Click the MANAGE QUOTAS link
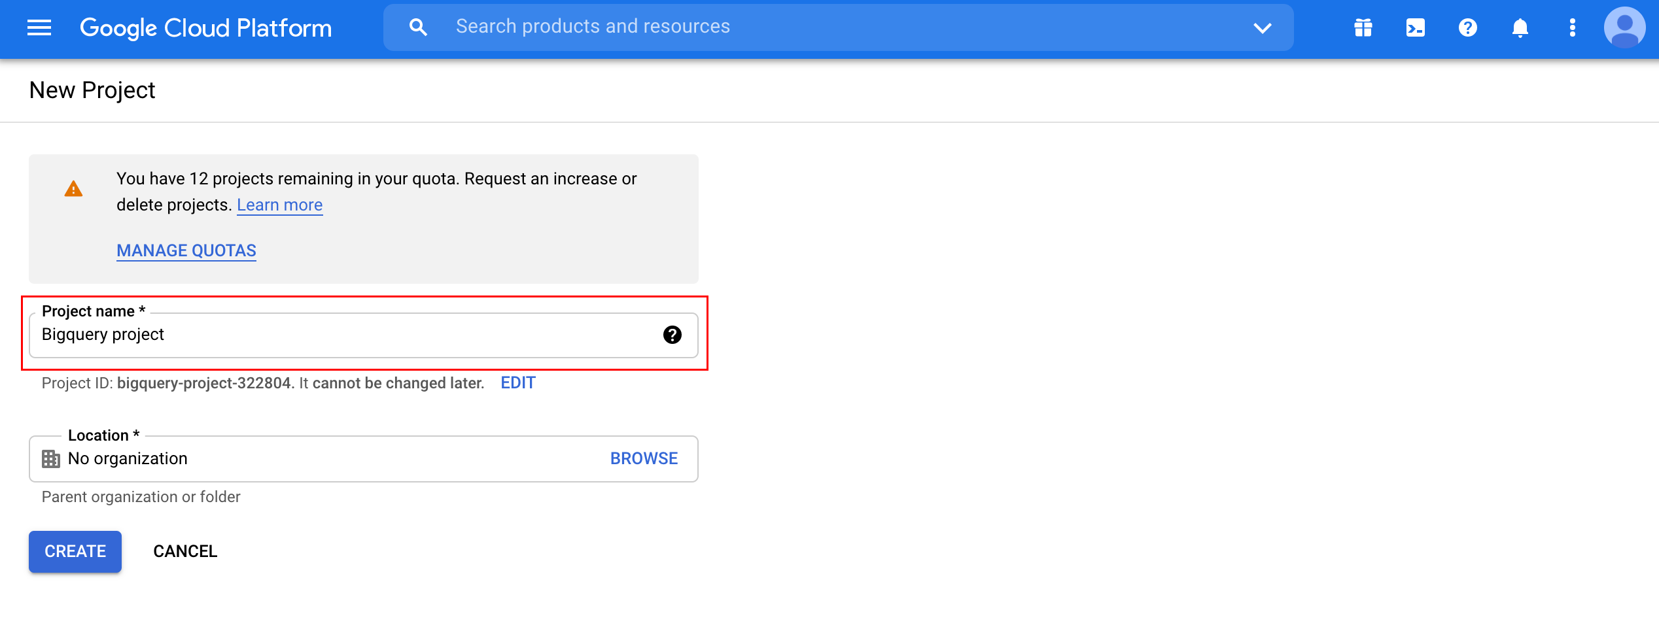 [x=186, y=250]
